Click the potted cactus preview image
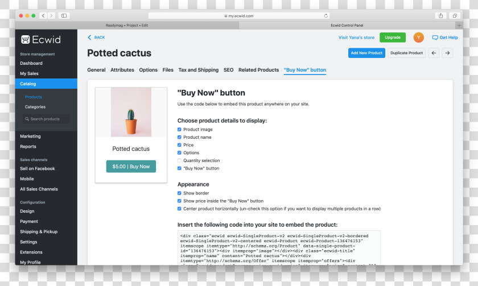The image size is (478, 286). 131,112
